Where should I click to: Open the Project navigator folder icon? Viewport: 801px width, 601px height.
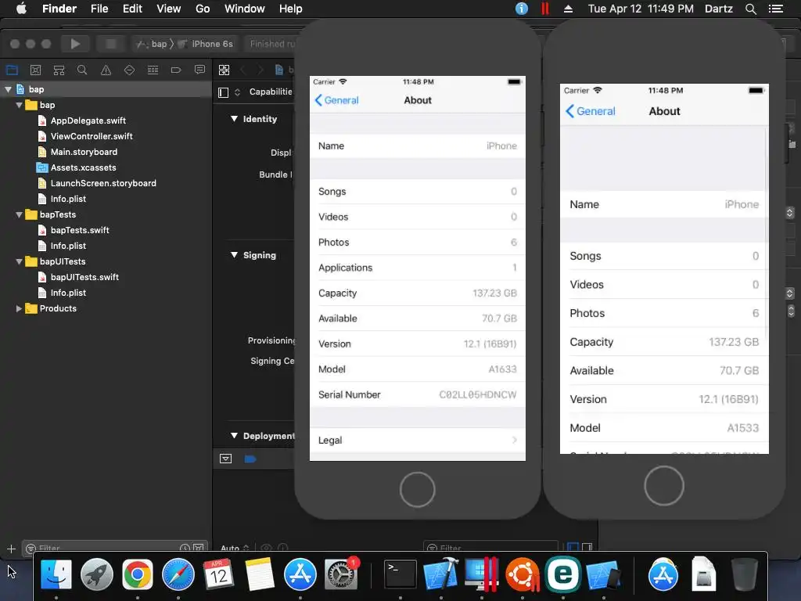12,70
